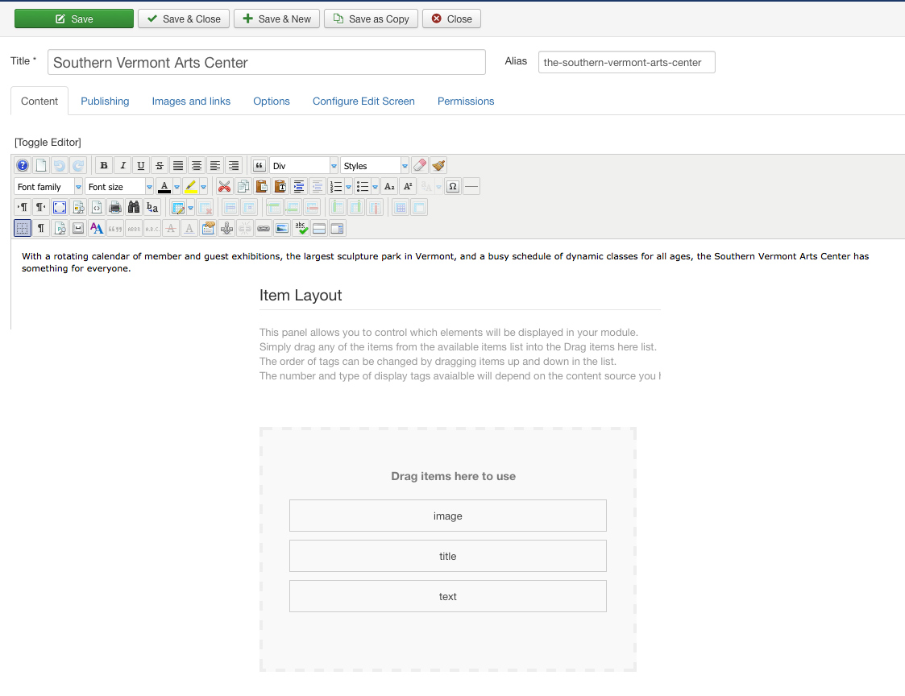The height and width of the screenshot is (696, 905).
Task: Click the green Save button
Action: [x=74, y=19]
